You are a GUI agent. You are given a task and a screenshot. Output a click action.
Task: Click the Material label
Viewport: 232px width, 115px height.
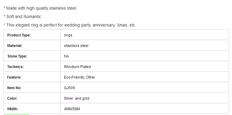point(14,46)
